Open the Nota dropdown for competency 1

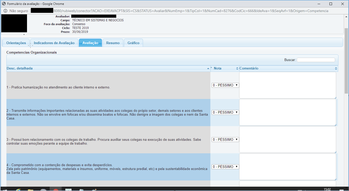click(225, 85)
